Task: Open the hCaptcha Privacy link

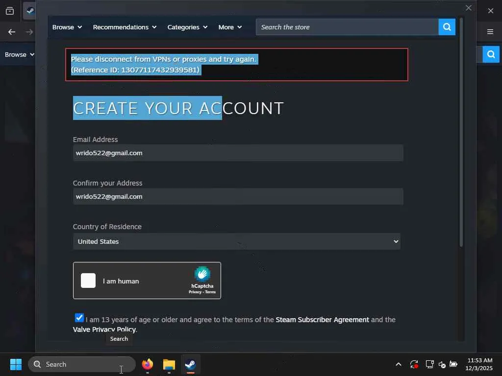Action: (x=195, y=292)
